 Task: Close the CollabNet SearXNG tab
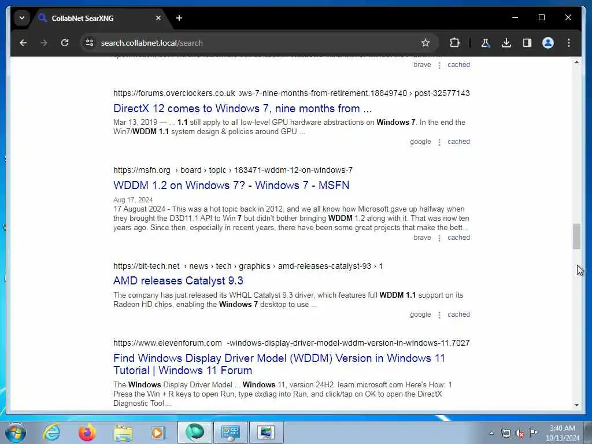pyautogui.click(x=158, y=18)
